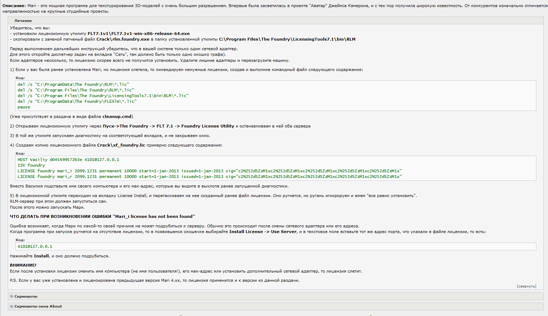Image resolution: width=548 pixels, height=316 pixels.
Task: Click the LICENSE foundry mari_i code line
Action: [x=209, y=171]
